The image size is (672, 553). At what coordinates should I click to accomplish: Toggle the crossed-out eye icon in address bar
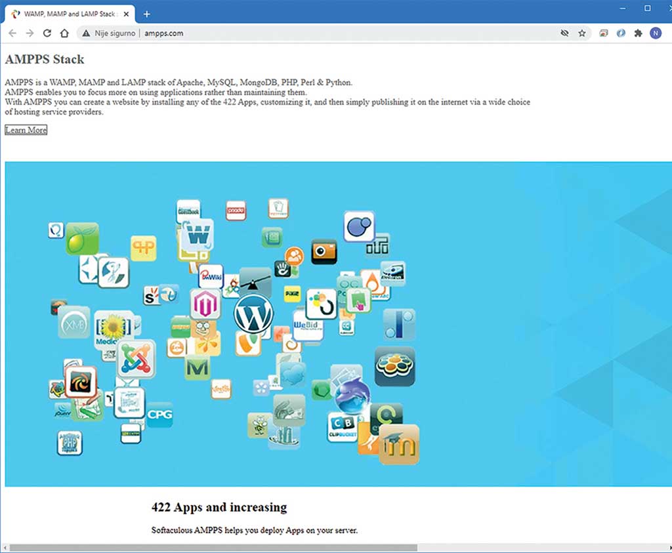click(564, 33)
